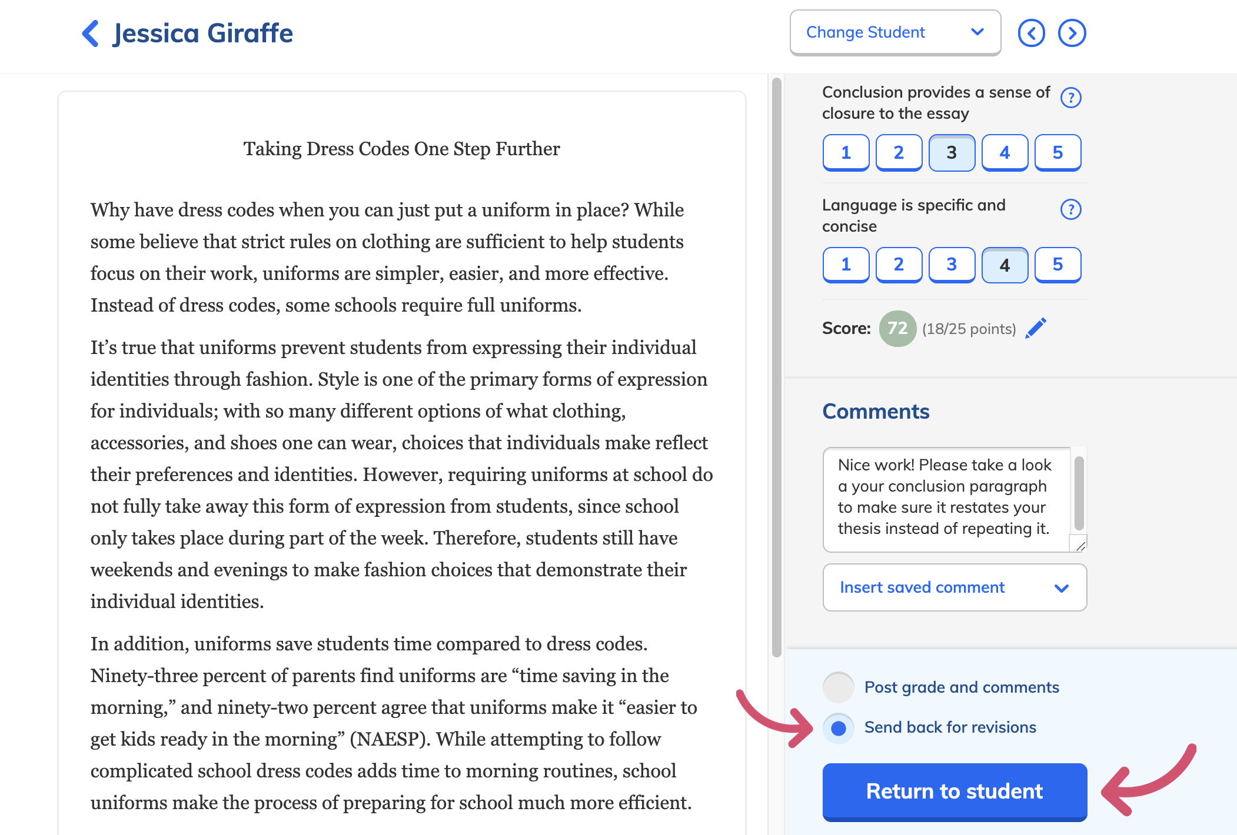This screenshot has width=1237, height=835.
Task: Go to the next student arrow
Action: 1072,33
